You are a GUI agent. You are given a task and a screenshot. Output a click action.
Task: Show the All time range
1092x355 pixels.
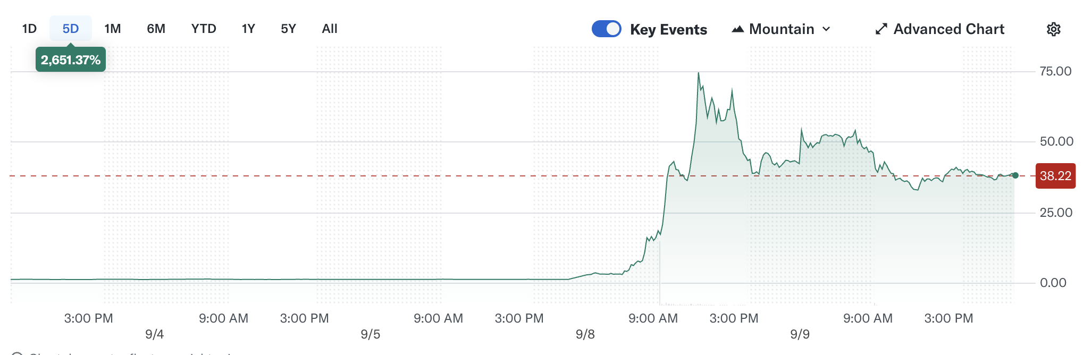330,29
